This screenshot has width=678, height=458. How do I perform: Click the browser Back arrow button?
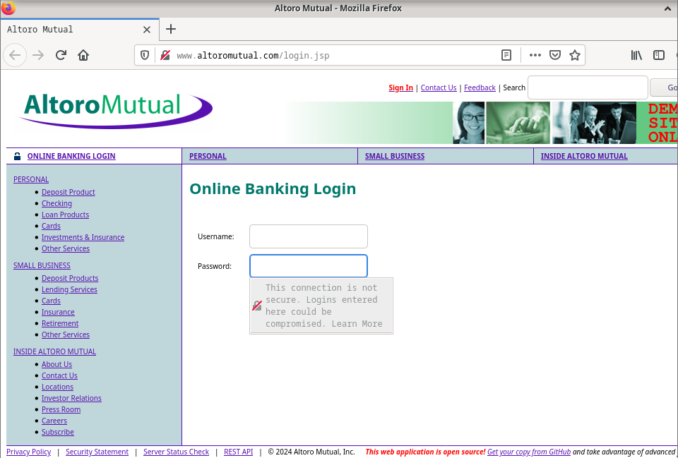pos(15,55)
